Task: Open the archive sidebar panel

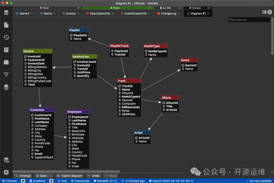Action: (6, 50)
